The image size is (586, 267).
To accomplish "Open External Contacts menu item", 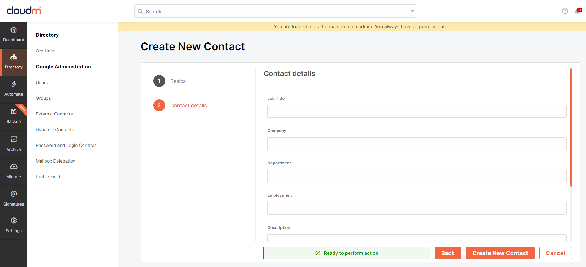I will [x=54, y=114].
